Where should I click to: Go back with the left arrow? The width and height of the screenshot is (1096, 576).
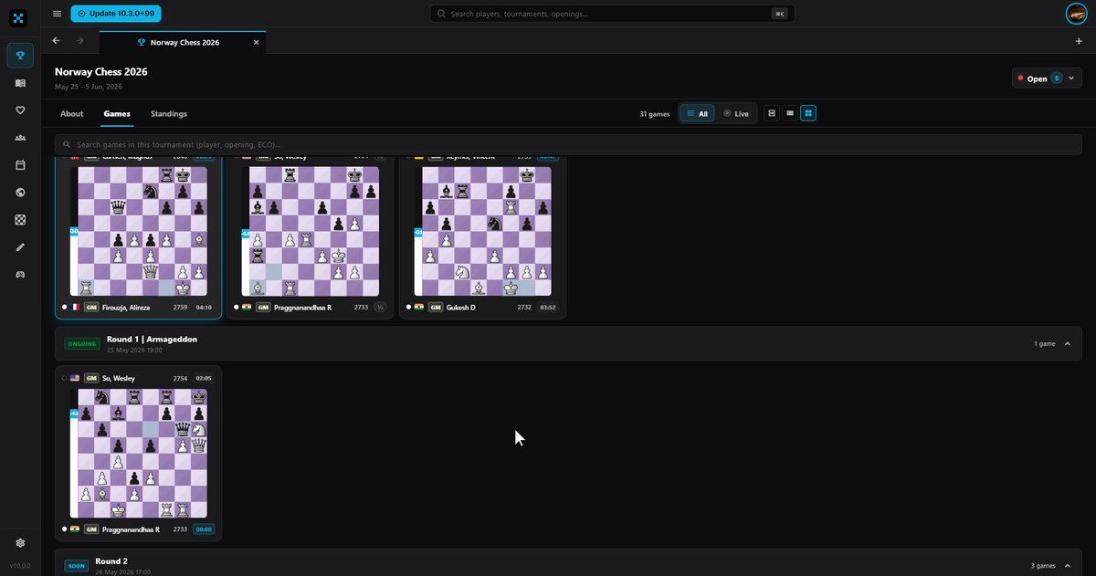point(57,41)
